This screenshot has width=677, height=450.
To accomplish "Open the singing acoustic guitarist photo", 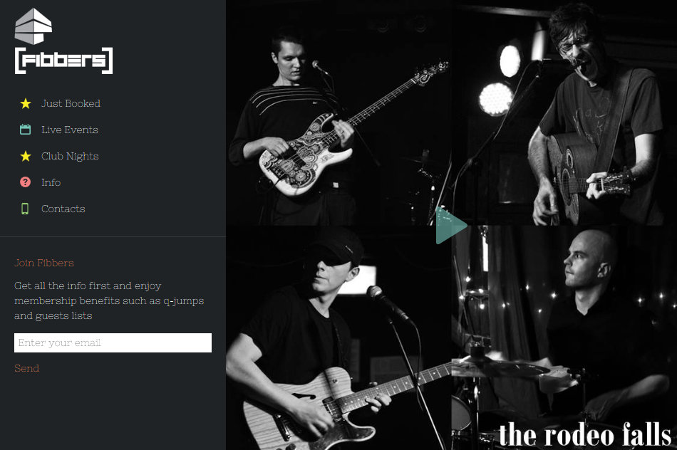I will (564, 112).
